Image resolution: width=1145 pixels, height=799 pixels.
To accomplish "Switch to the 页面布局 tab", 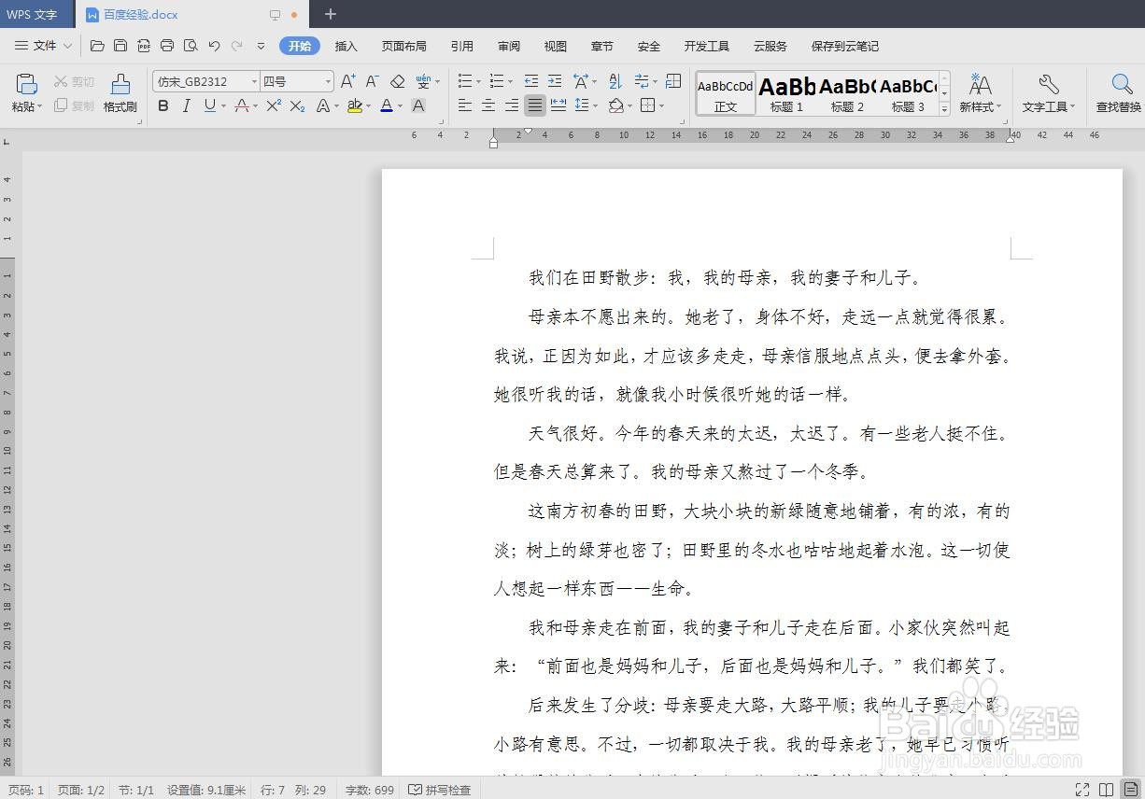I will [x=403, y=46].
